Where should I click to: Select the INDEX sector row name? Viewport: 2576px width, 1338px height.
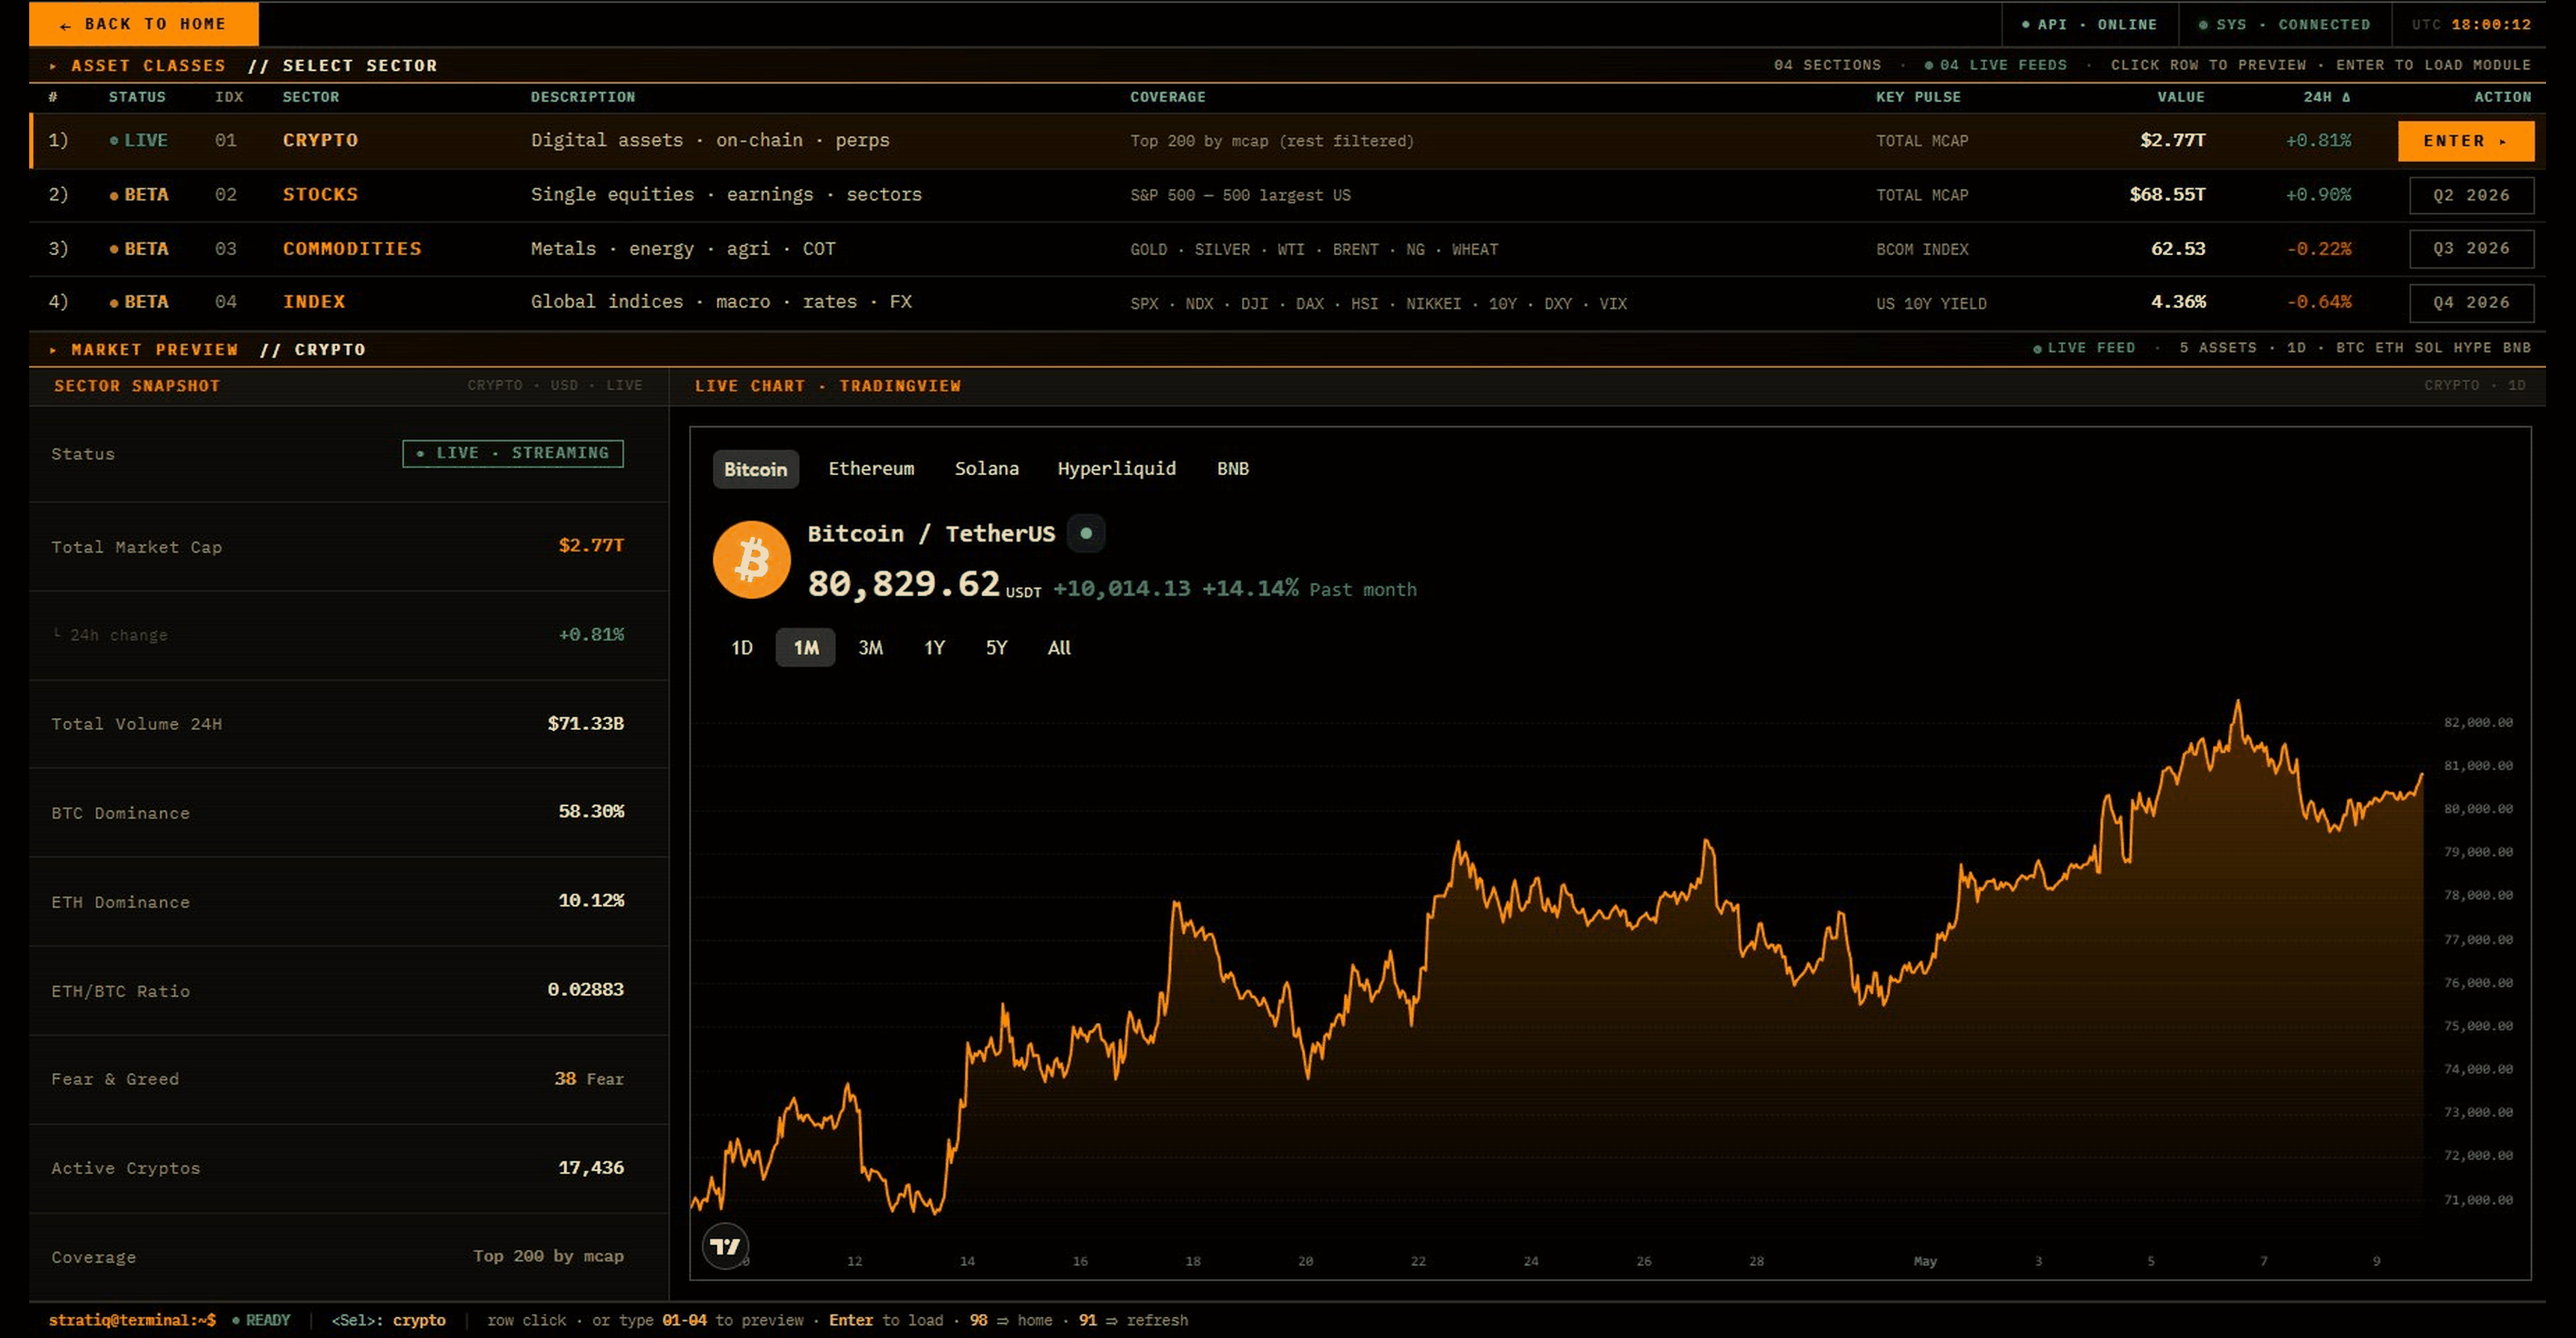click(314, 301)
